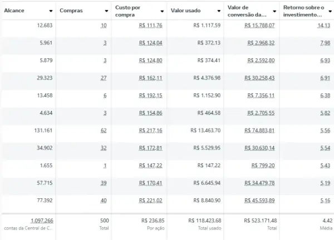This screenshot has height=240, width=334.
Task: Select amount spent R$ 13.463,70
Action: (x=205, y=131)
